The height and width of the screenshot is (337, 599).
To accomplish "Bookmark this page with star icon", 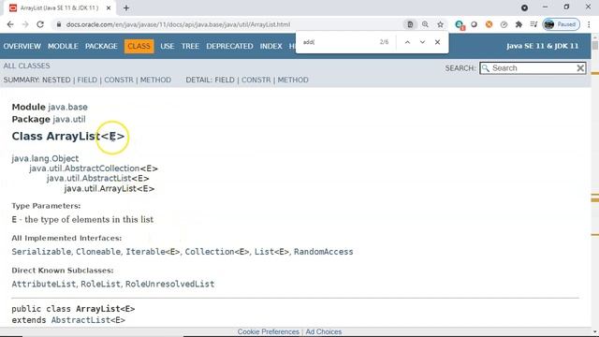I will coord(440,24).
